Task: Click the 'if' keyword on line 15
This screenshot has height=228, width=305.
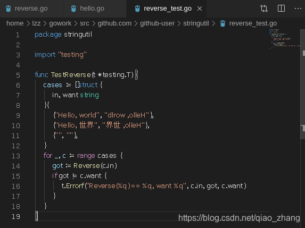Action: [x=55, y=176]
